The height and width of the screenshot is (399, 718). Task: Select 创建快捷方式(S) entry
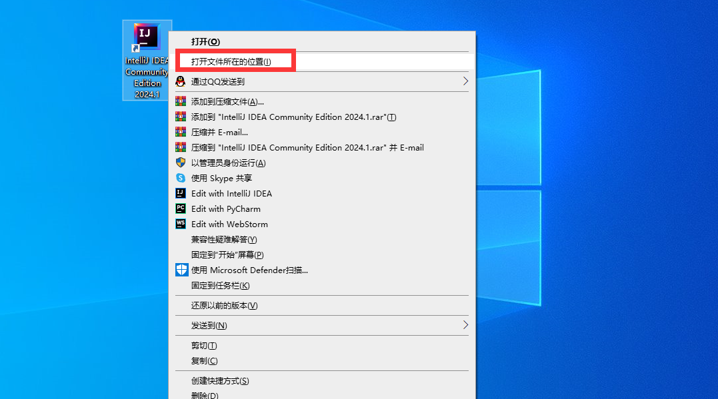click(323, 381)
